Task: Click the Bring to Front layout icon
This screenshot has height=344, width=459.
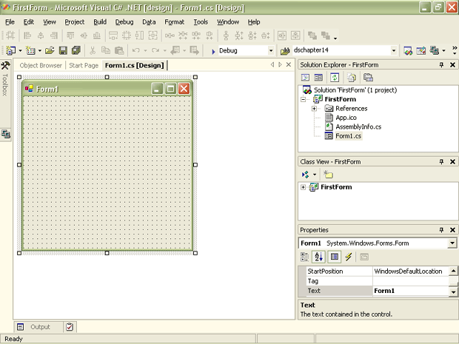Action: [x=312, y=36]
